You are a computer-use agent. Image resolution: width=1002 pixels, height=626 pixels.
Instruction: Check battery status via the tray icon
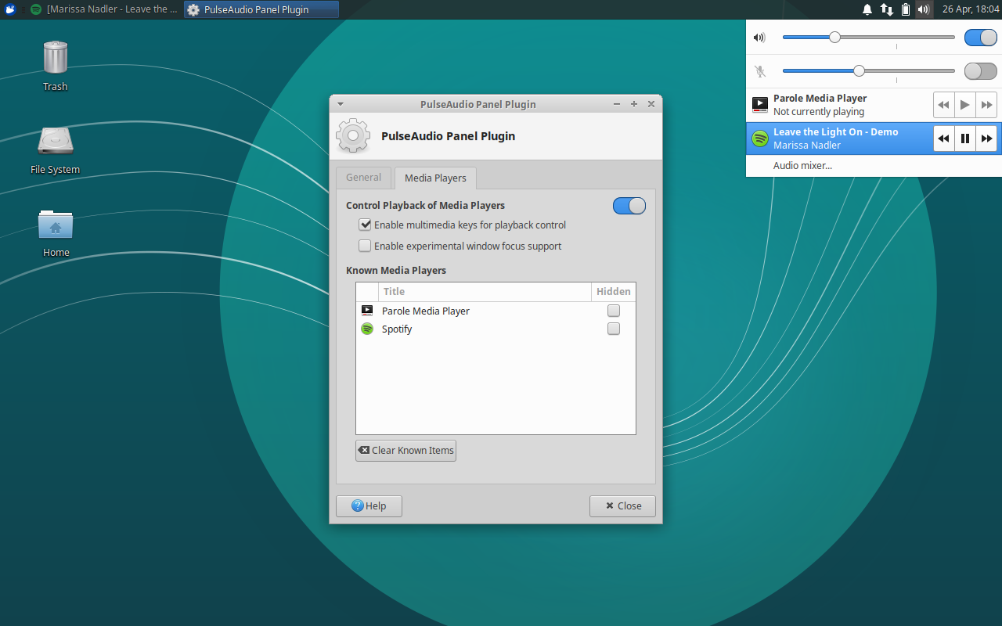905,9
